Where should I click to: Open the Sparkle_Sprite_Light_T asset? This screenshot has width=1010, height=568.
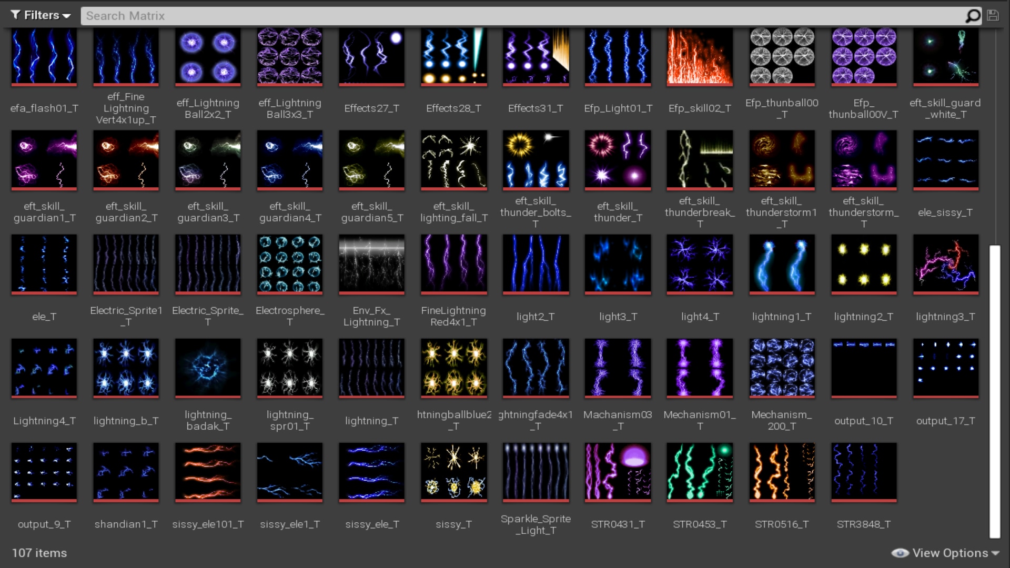(535, 472)
